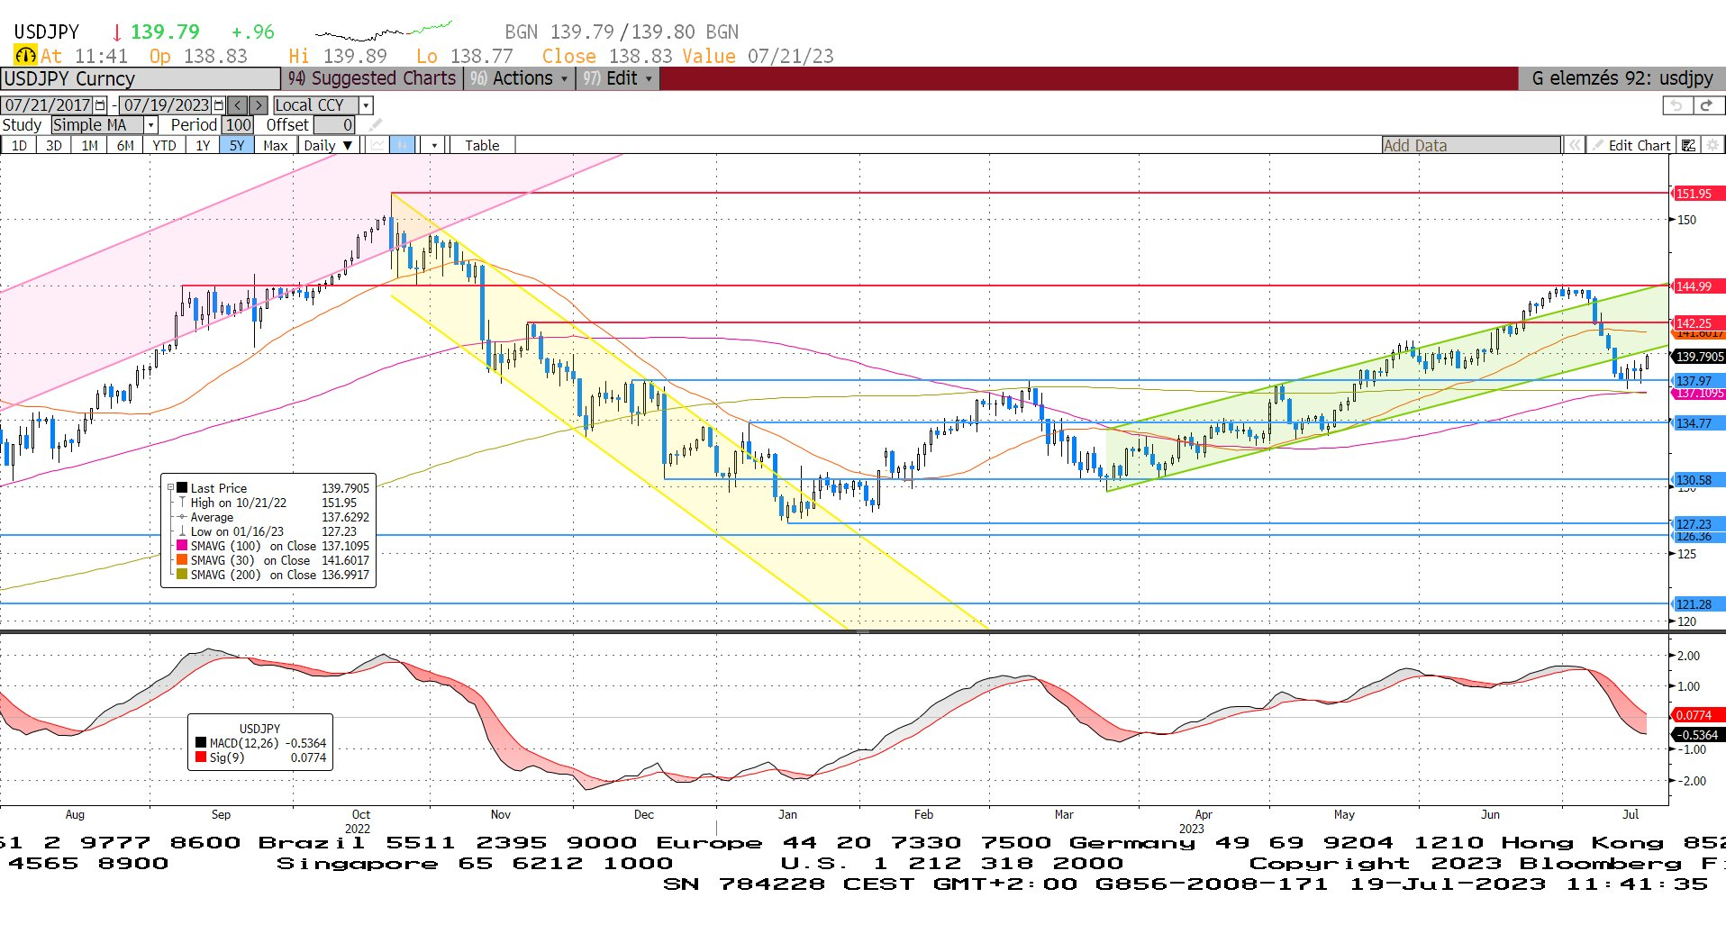Image resolution: width=1726 pixels, height=934 pixels.
Task: Click the Period value field
Action: [x=238, y=125]
